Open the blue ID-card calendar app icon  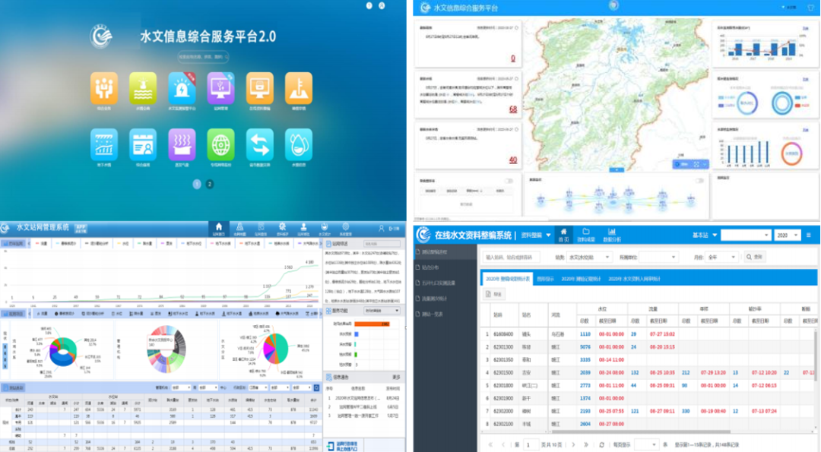tap(143, 144)
